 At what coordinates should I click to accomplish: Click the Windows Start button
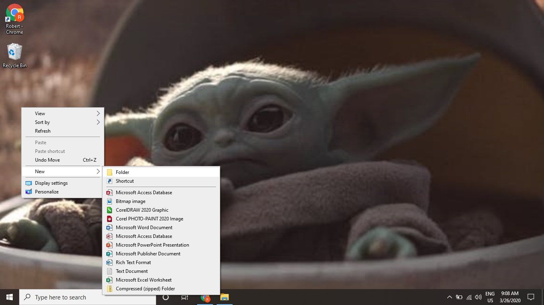[x=10, y=297]
